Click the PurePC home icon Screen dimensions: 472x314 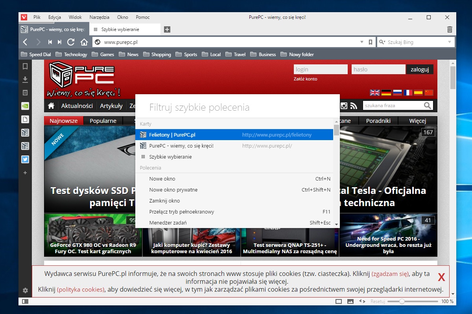(51, 106)
